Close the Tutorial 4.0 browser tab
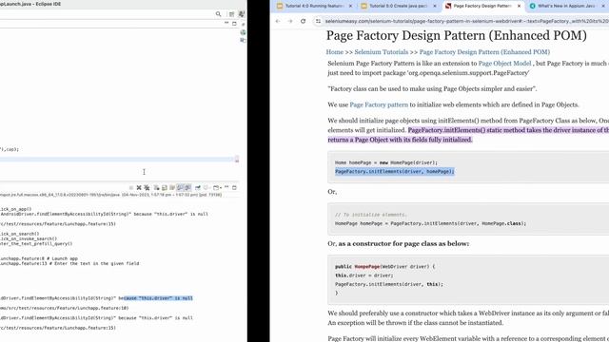This screenshot has width=609, height=342. tap(351, 6)
